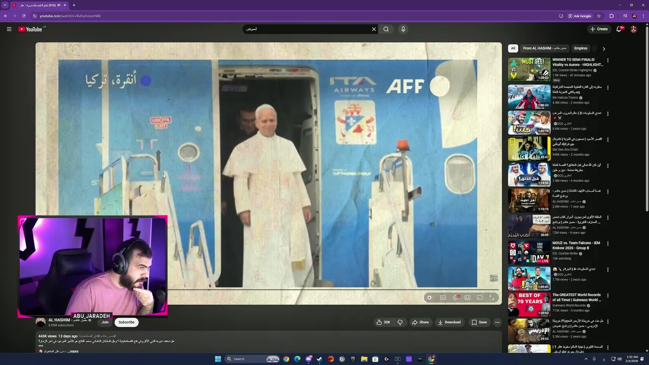Toggle closed captions in the player
This screenshot has width=649, height=365.
coord(443,298)
